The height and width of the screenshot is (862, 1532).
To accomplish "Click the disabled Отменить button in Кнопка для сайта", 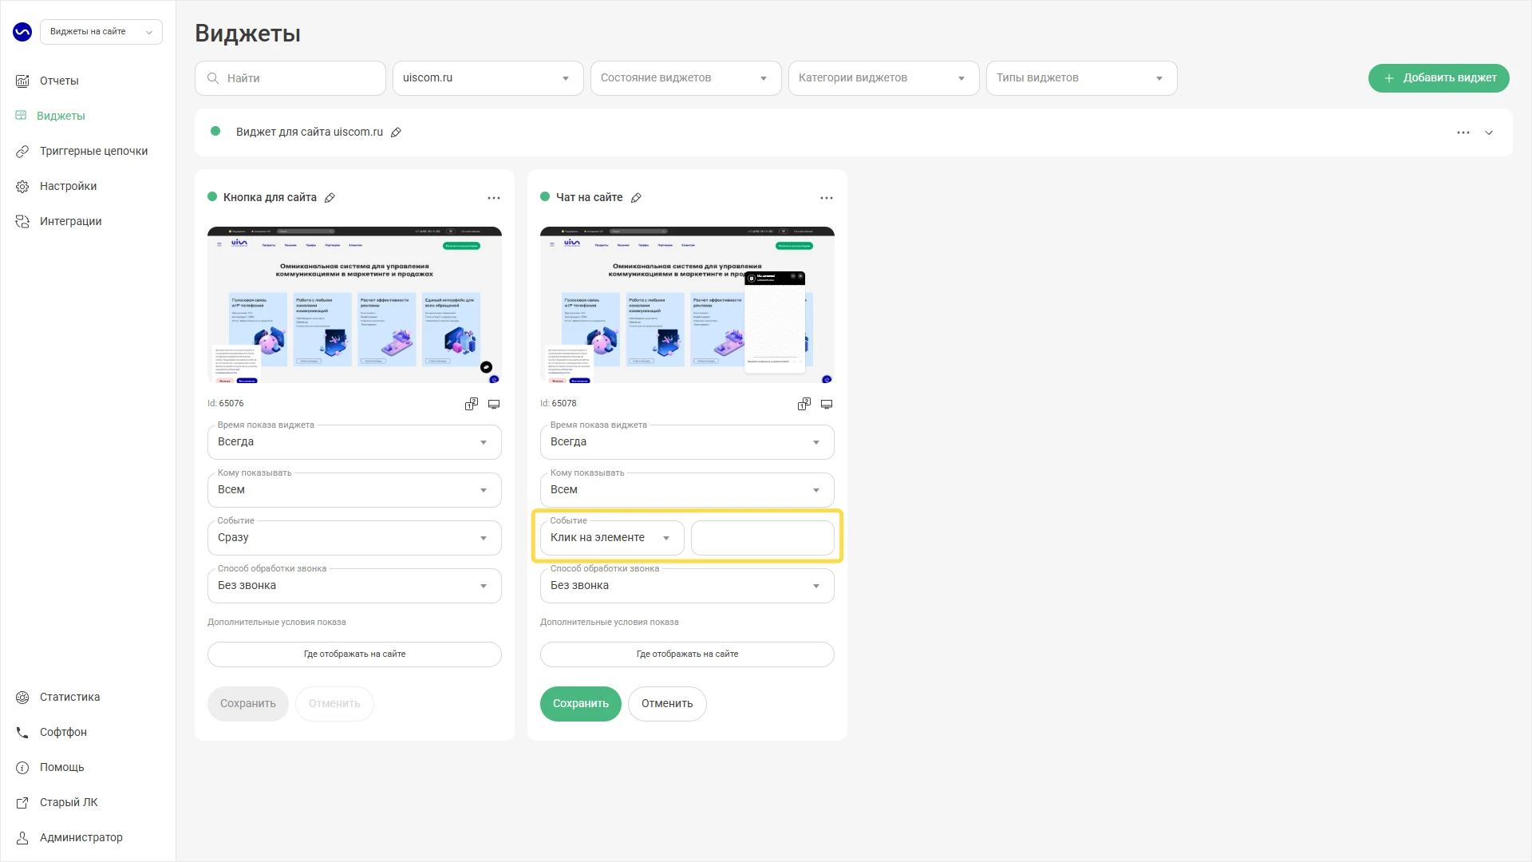I will point(334,704).
